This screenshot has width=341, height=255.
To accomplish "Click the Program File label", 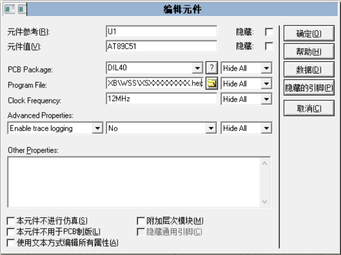I will [x=27, y=85].
